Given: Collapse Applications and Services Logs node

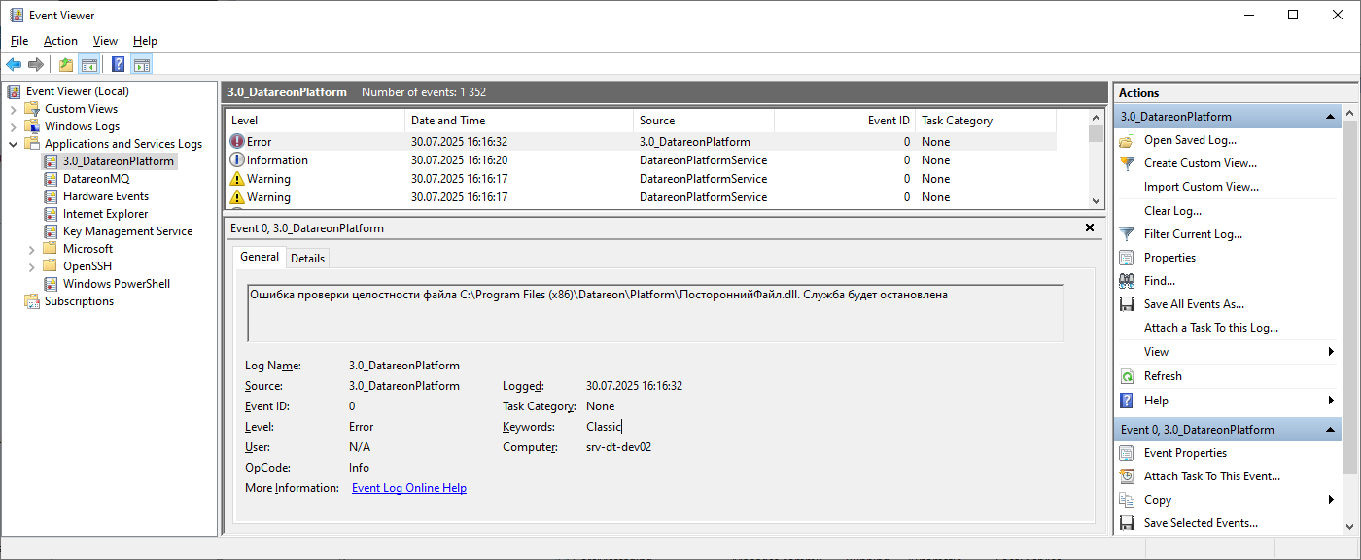Looking at the screenshot, I should point(14,144).
